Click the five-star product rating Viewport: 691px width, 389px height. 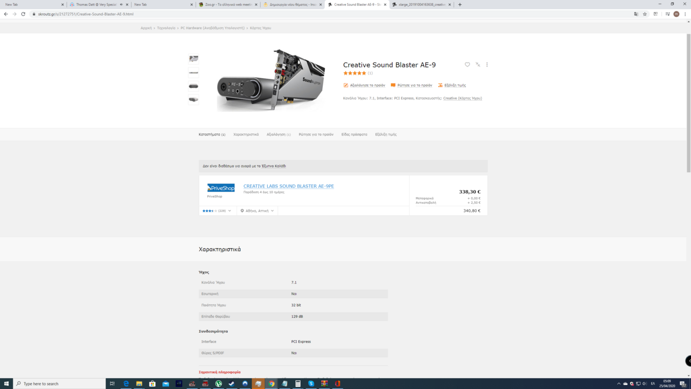pyautogui.click(x=355, y=73)
